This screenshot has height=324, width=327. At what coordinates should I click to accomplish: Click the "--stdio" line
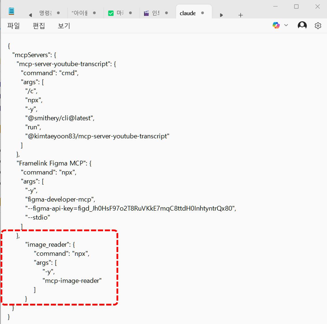38,217
